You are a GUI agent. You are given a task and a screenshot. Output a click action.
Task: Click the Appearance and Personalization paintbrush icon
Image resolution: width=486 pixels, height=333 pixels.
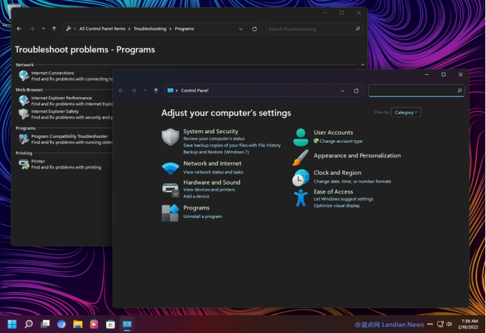click(301, 157)
